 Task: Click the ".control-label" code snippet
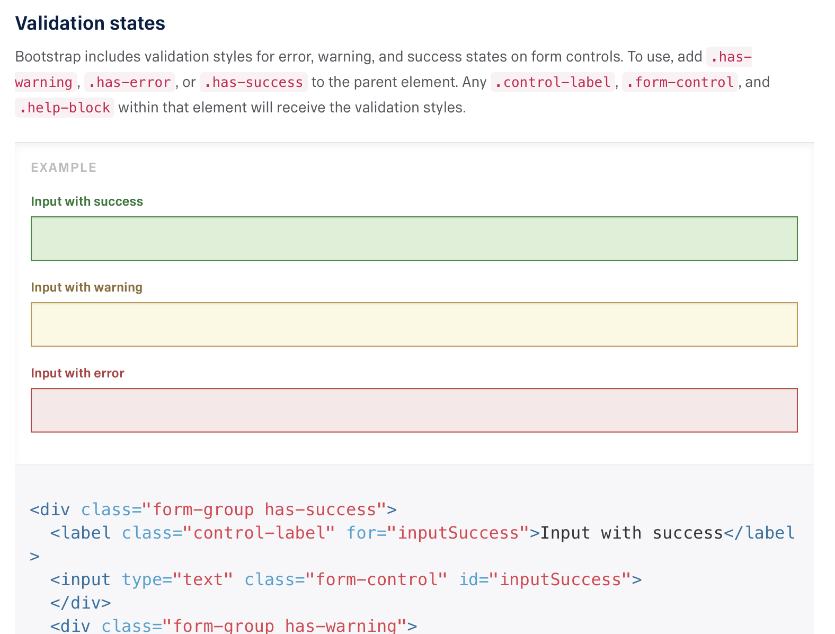click(x=553, y=82)
